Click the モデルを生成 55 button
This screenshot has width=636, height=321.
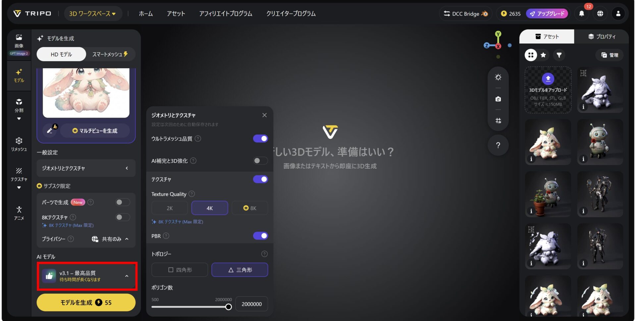click(x=86, y=302)
